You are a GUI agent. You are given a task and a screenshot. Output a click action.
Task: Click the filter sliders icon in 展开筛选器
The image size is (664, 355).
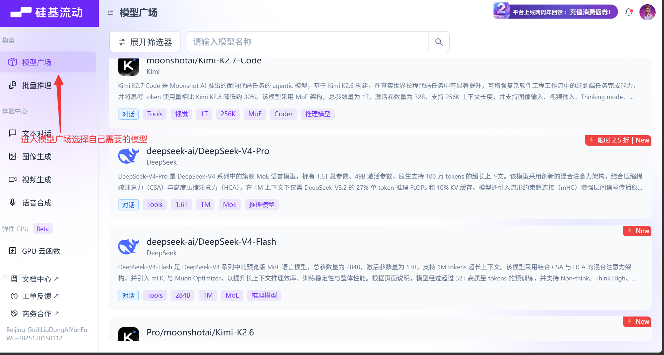tap(122, 42)
